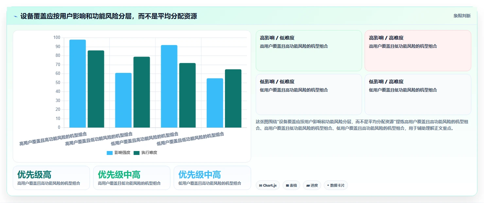Click the y-axis value 0
The image size is (484, 203).
[x=59, y=127]
